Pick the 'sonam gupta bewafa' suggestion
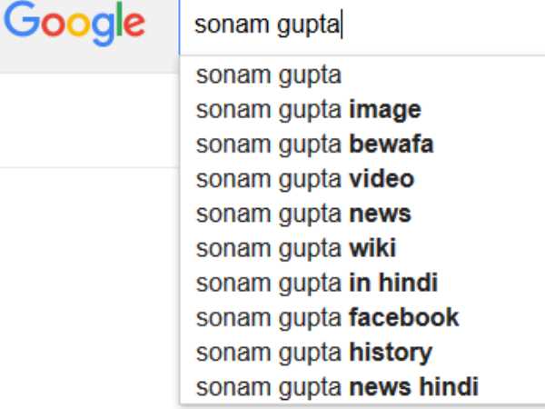 tap(314, 145)
